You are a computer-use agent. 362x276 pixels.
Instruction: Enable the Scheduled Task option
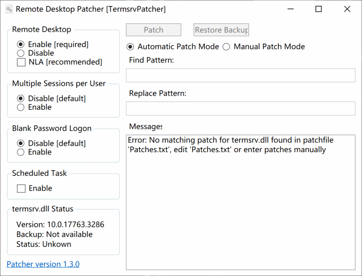[x=21, y=188]
